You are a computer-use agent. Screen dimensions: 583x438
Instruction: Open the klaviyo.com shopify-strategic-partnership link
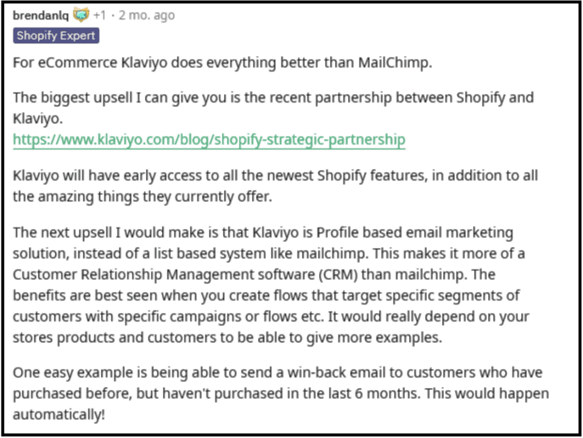[x=209, y=140]
